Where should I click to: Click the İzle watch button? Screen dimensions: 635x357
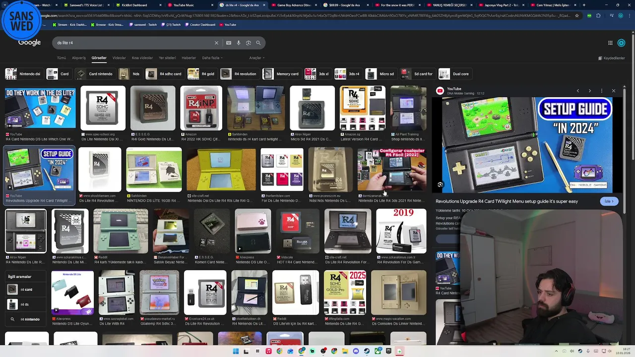tap(609, 201)
